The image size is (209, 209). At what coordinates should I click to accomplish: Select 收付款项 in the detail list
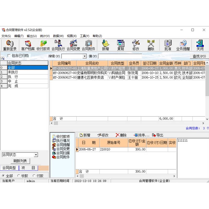[61, 136]
